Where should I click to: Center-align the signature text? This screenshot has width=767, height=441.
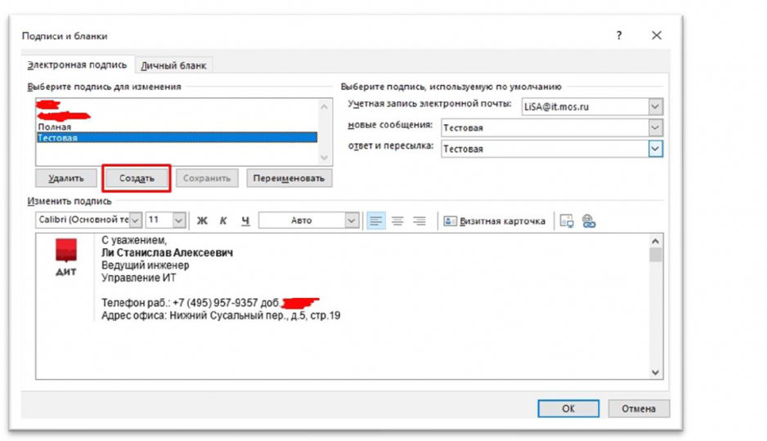pyautogui.click(x=397, y=220)
